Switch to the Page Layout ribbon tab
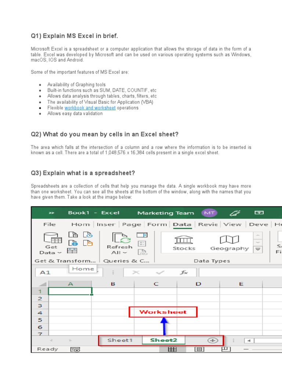This screenshot has width=282, height=376. click(x=132, y=224)
